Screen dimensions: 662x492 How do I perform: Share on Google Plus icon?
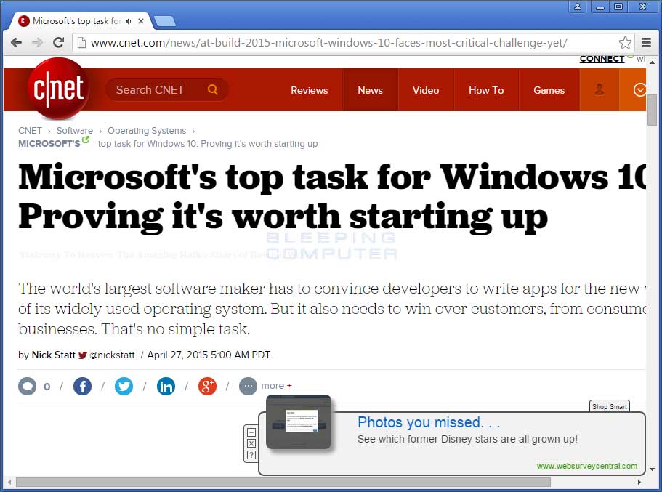(x=207, y=386)
